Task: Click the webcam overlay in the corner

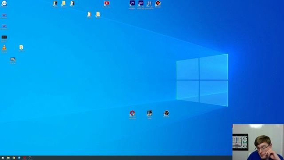Action: pyautogui.click(x=258, y=142)
